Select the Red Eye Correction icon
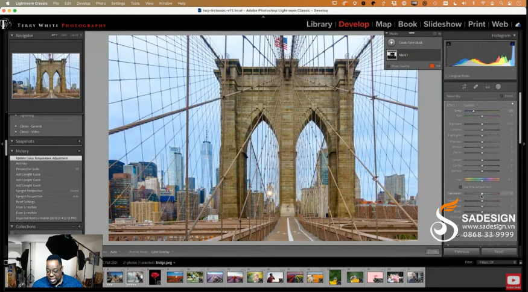The width and height of the screenshot is (528, 292). tap(487, 87)
